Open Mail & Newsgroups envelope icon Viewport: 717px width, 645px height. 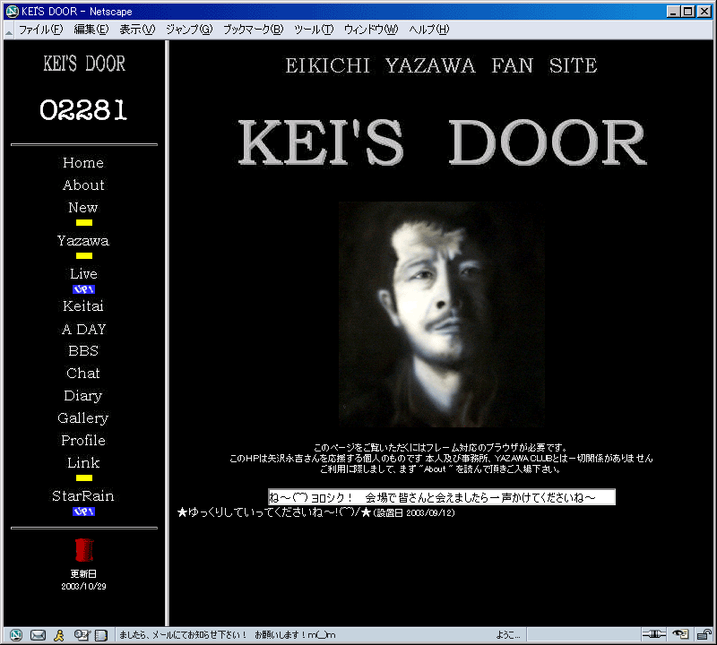(x=38, y=635)
